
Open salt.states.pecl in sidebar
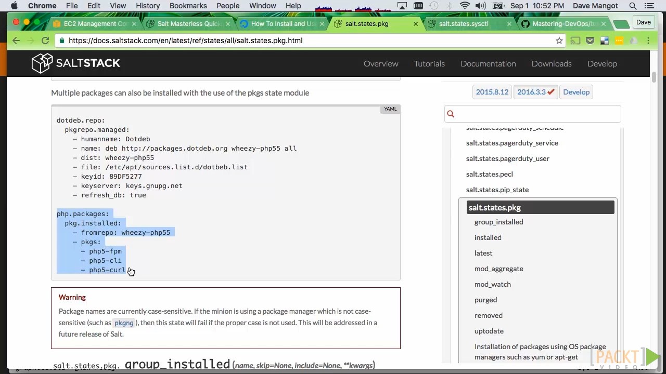(489, 174)
